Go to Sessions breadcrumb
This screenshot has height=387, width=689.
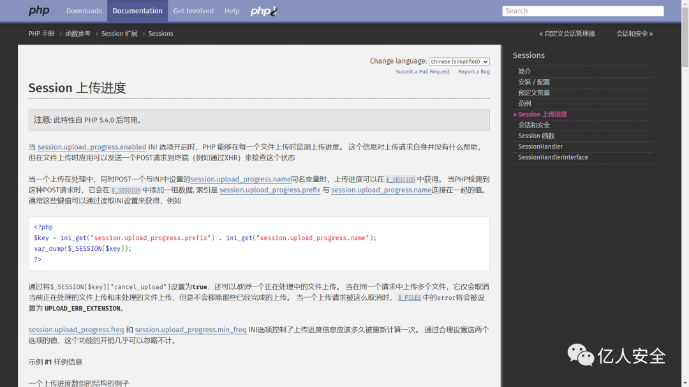160,34
